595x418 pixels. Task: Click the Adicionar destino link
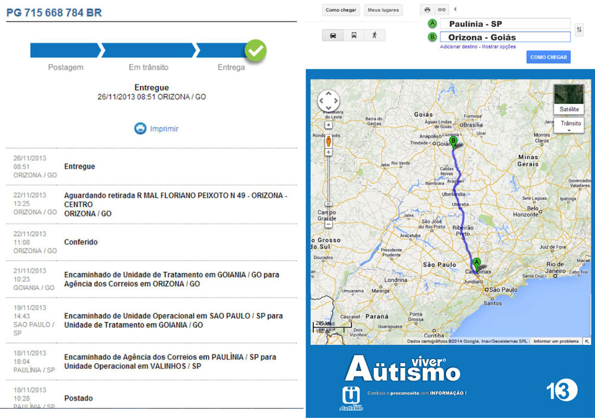[x=459, y=46]
